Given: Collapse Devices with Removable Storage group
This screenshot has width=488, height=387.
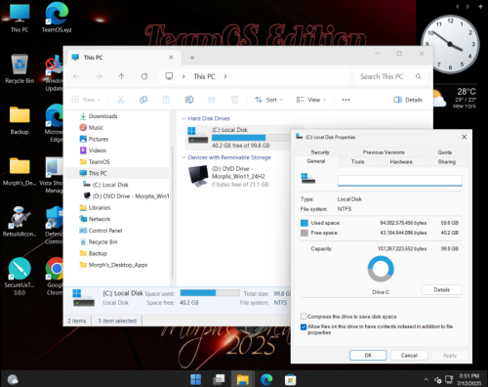Looking at the screenshot, I should 183,157.
